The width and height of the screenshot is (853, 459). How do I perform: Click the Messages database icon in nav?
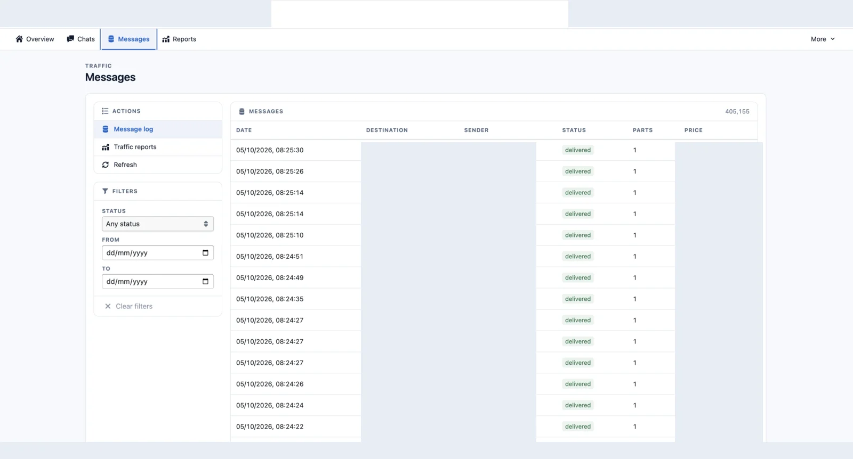pyautogui.click(x=111, y=39)
